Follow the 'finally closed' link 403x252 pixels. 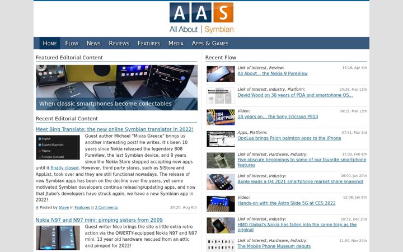click(64, 168)
